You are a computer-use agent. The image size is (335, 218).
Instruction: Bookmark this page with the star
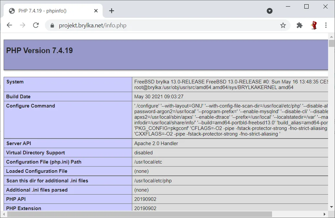283,25
